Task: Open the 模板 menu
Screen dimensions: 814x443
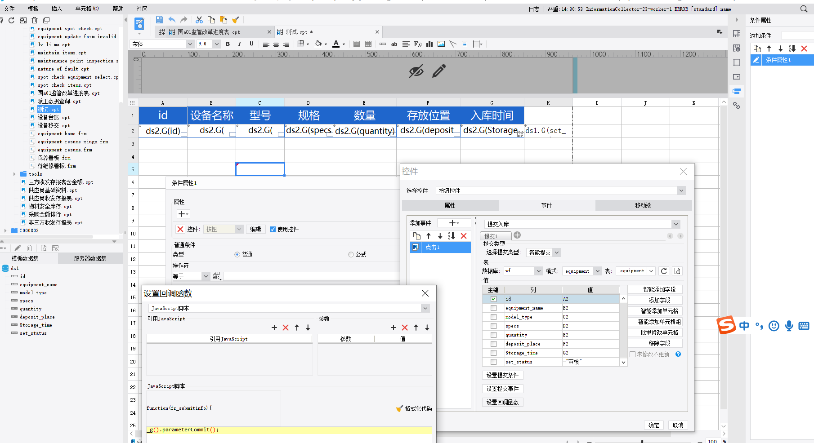Action: [x=33, y=9]
